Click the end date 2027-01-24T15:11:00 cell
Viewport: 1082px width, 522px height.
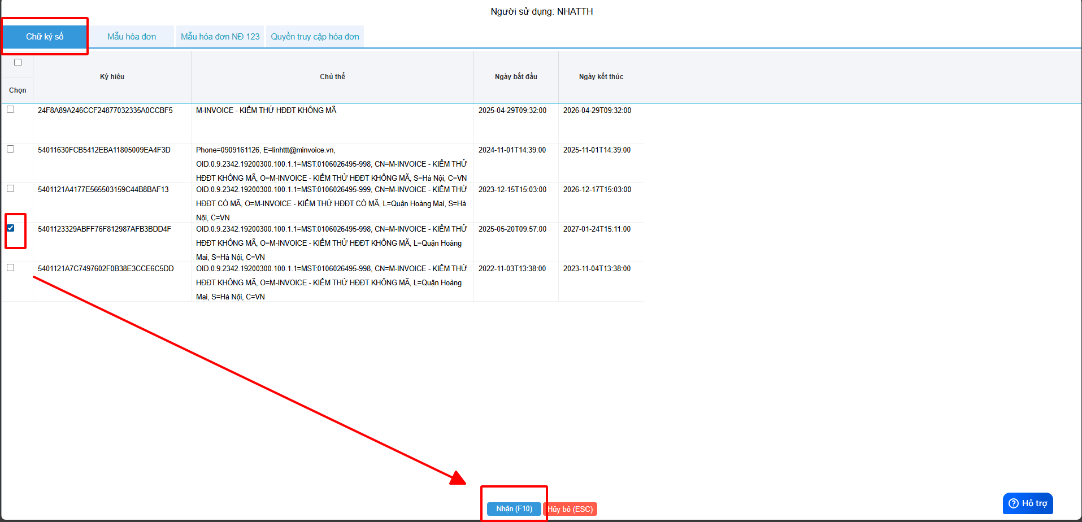[x=597, y=229]
